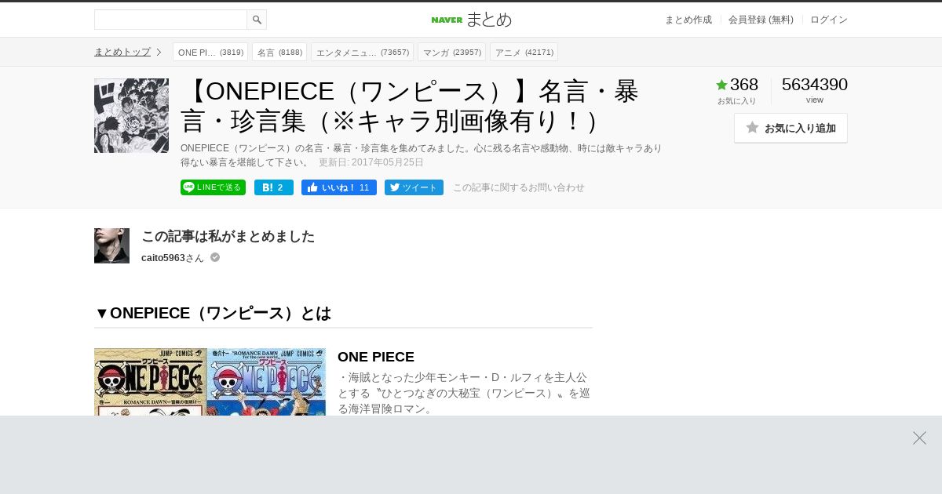
Task: Close the bottom banner with X
Action: [919, 438]
